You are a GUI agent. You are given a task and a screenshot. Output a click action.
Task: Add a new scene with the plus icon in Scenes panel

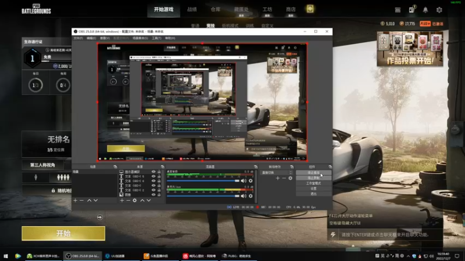tap(76, 200)
